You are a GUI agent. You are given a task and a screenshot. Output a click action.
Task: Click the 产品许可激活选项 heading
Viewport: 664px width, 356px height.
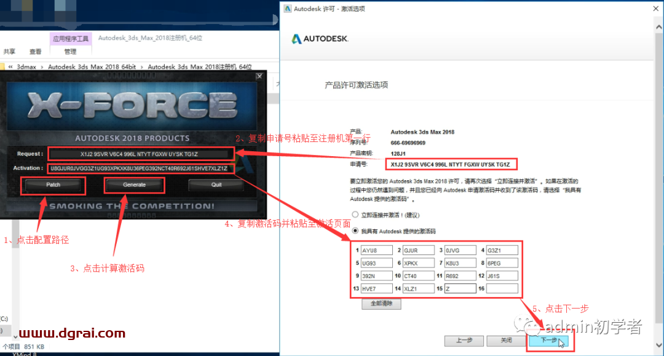pyautogui.click(x=356, y=85)
